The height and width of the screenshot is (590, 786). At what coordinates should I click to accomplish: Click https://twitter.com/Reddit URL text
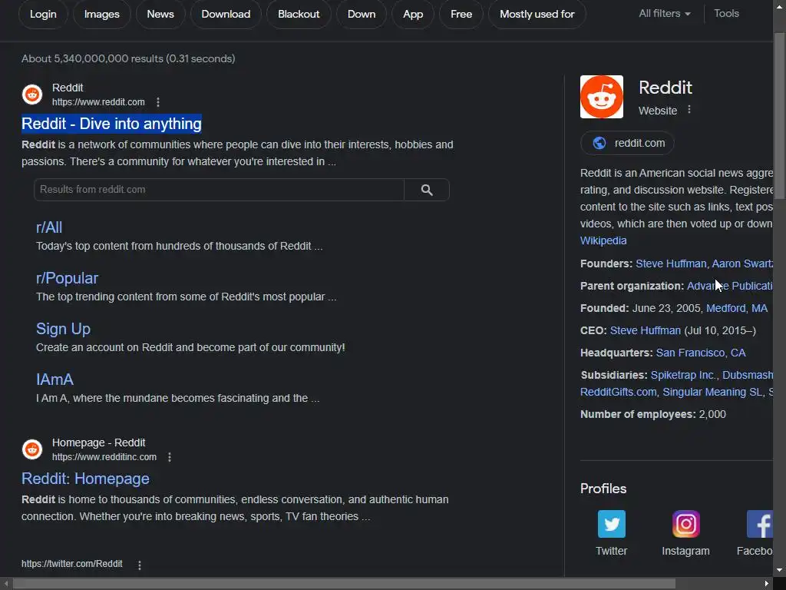coord(71,564)
